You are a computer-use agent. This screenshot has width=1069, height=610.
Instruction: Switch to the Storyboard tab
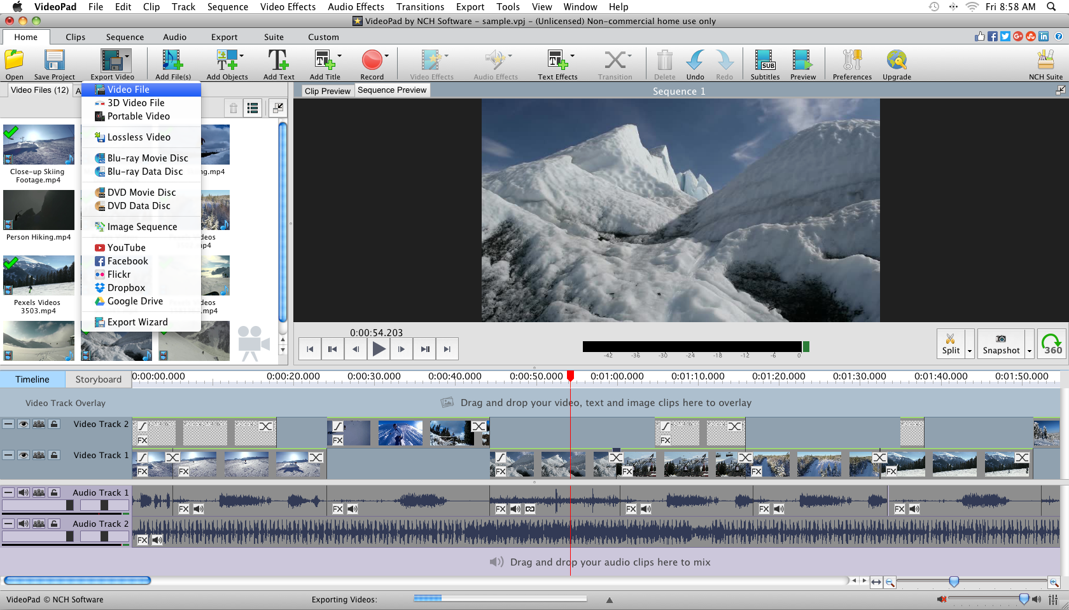point(98,379)
